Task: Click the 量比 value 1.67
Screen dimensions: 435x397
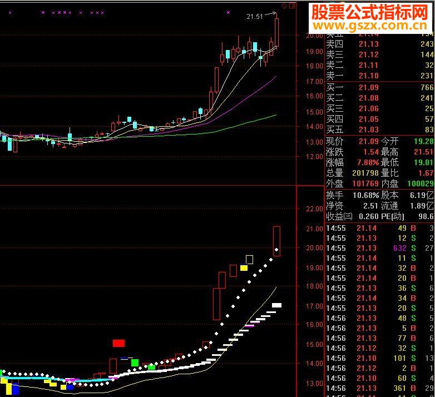Action: coord(426,173)
